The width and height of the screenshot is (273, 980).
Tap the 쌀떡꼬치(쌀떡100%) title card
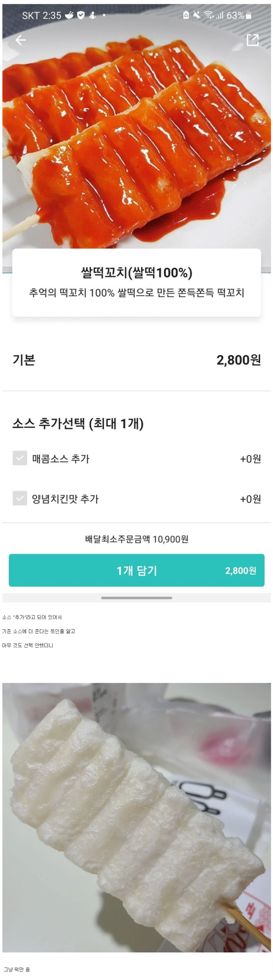(x=136, y=282)
